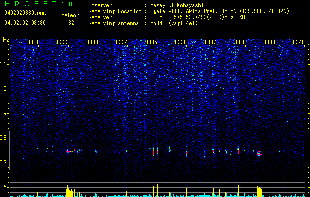Image resolution: width=310 pixels, height=197 pixels.
Task: Click time marker 0338
Action: (x=240, y=42)
